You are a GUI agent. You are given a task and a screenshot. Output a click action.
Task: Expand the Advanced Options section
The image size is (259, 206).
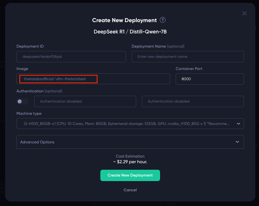pyautogui.click(x=130, y=142)
